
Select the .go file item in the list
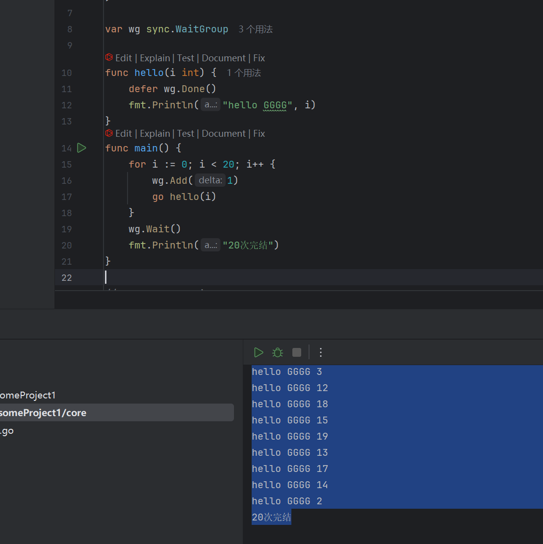pos(7,431)
